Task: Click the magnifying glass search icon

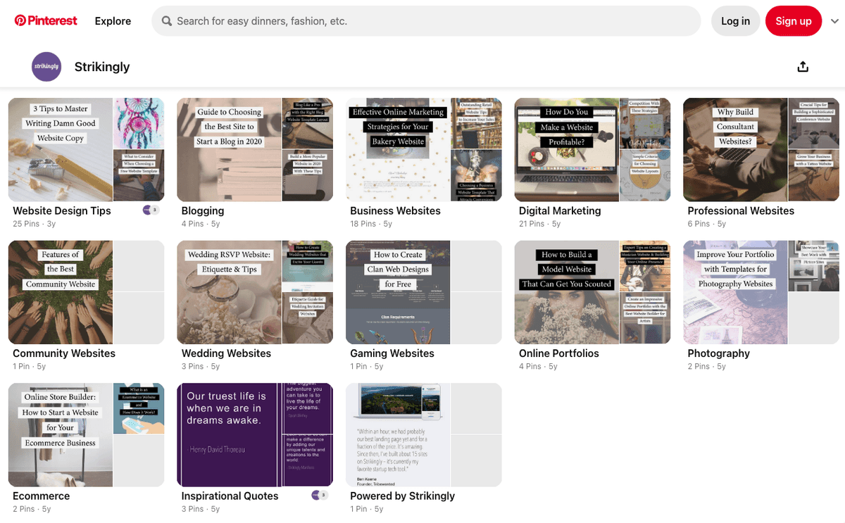Action: click(167, 21)
